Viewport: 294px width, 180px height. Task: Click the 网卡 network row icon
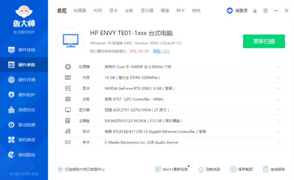[68, 132]
